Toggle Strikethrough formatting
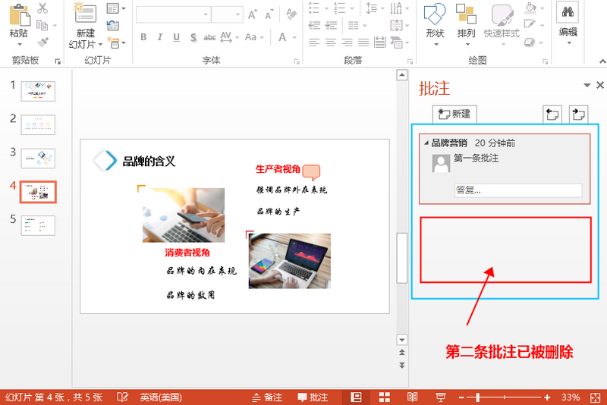 click(209, 37)
